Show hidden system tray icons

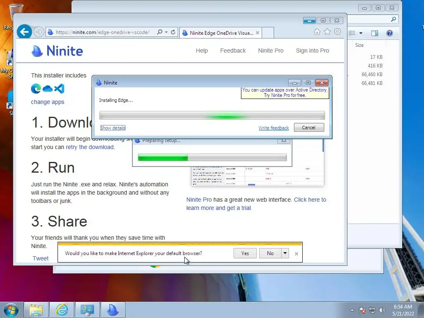click(x=352, y=310)
